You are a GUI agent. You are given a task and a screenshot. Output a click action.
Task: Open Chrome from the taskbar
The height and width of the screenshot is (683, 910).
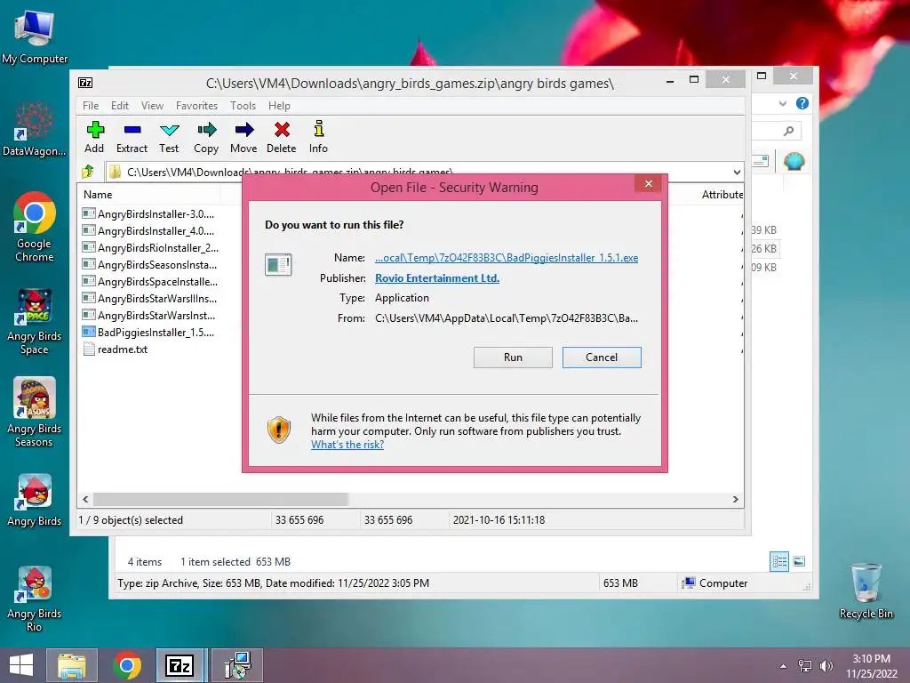127,665
